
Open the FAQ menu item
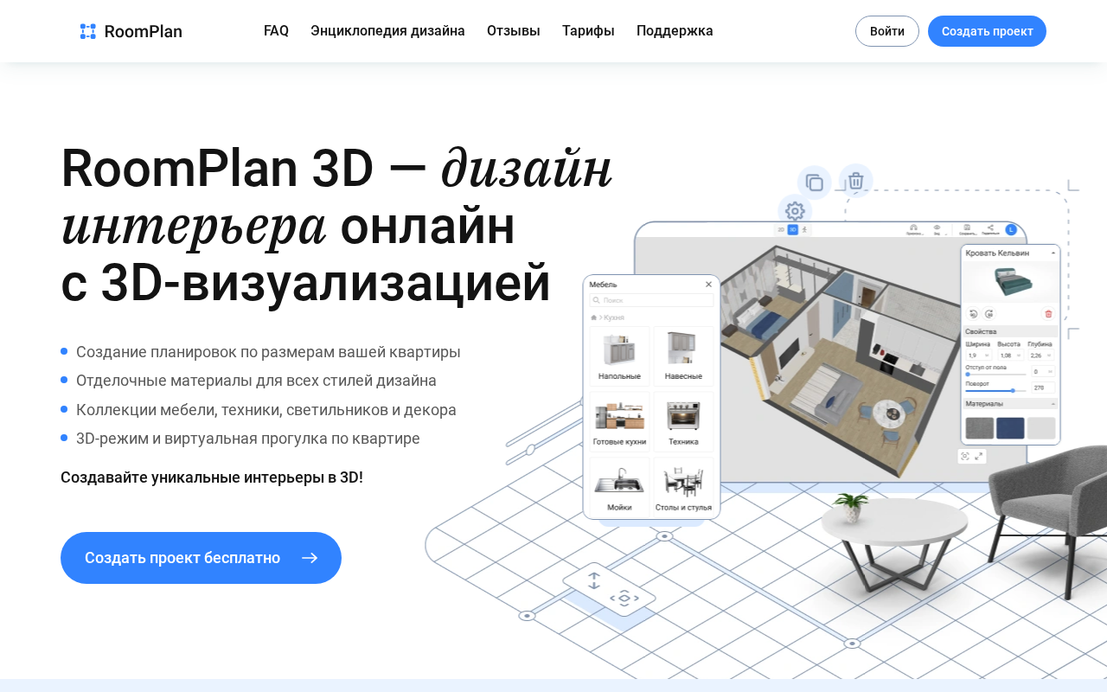pos(276,31)
